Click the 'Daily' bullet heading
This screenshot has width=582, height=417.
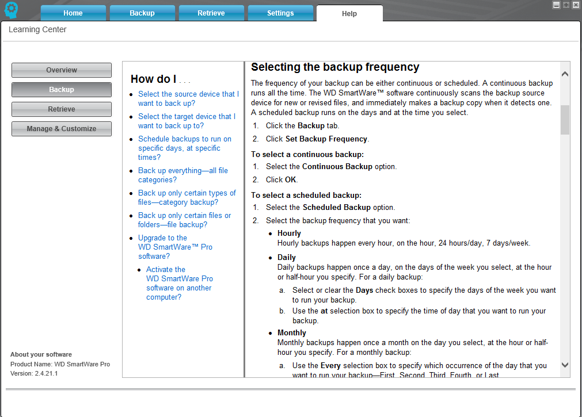[x=287, y=258]
